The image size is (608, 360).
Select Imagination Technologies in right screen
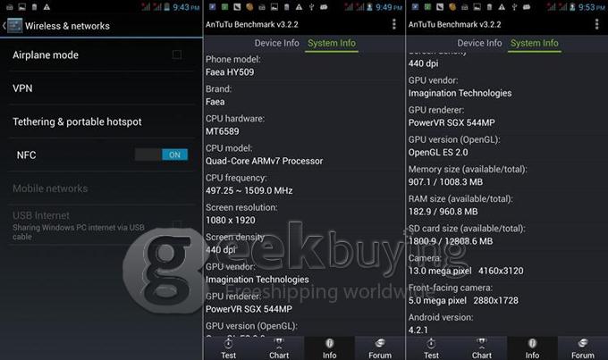tap(460, 93)
